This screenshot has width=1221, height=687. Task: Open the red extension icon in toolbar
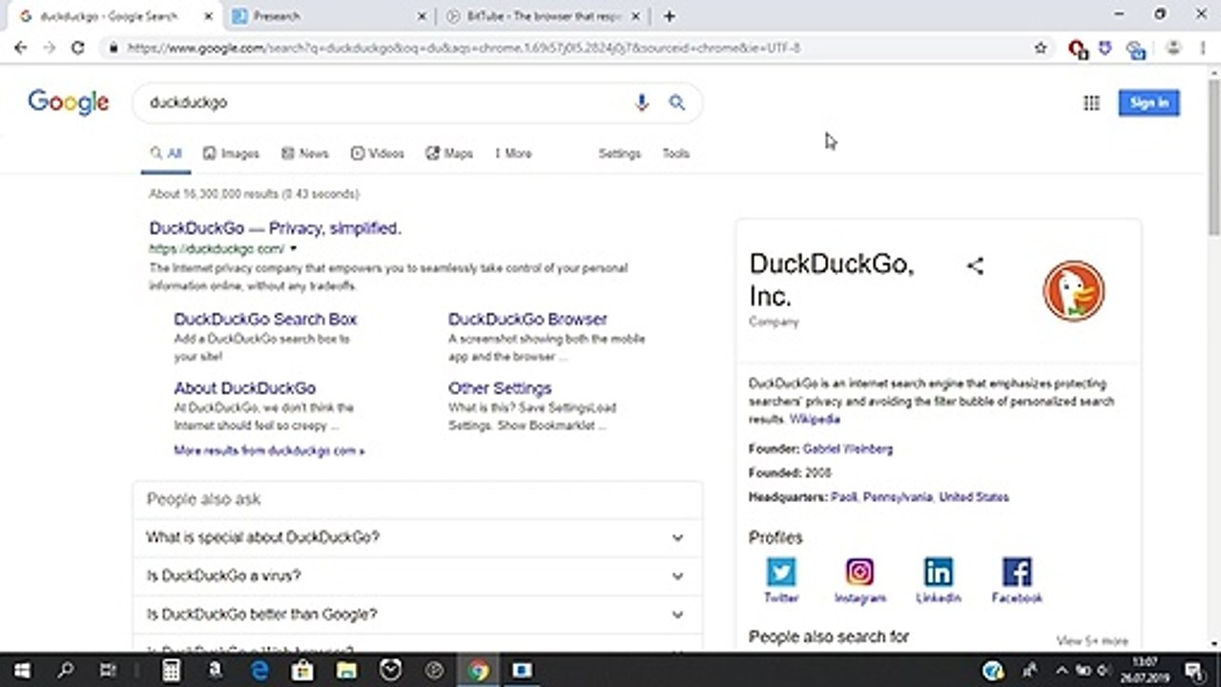point(1077,48)
